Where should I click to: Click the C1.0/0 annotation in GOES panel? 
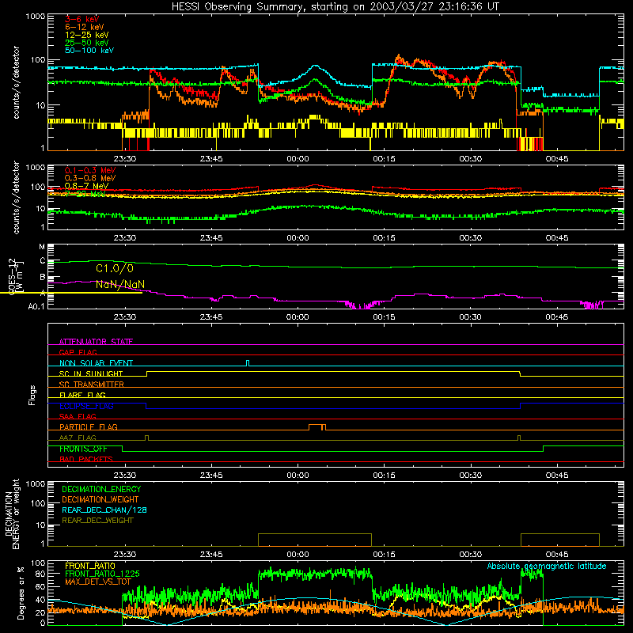[115, 268]
